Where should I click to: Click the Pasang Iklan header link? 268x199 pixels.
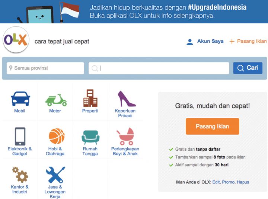click(252, 41)
